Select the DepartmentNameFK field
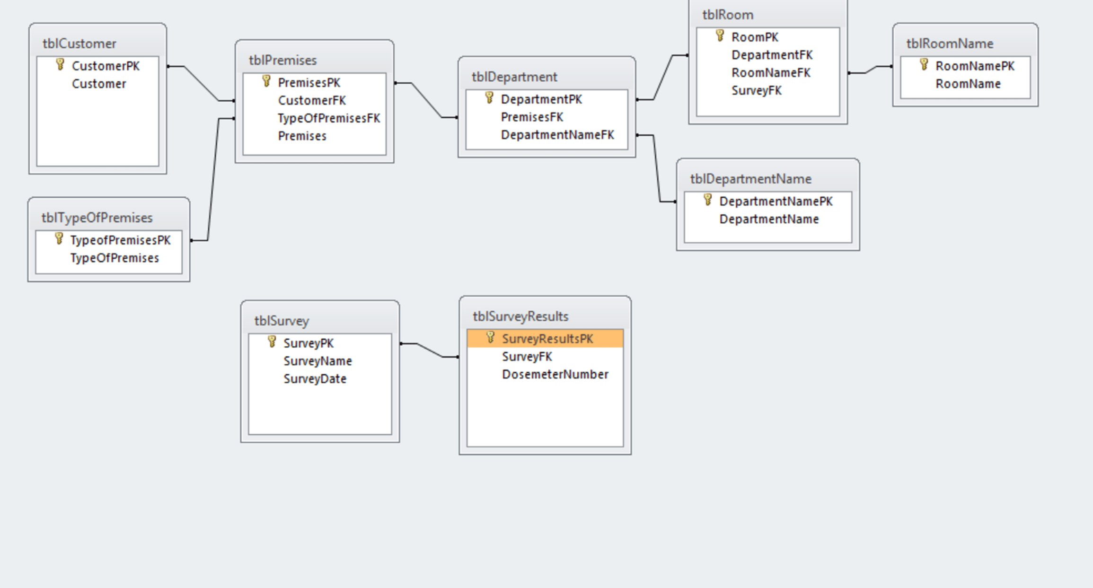Viewport: 1093px width, 588px height. pos(557,135)
